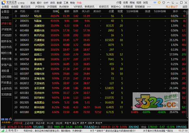The image size is (189, 133).
Task: Select 港股通 in the sidebar
Action: [5, 71]
